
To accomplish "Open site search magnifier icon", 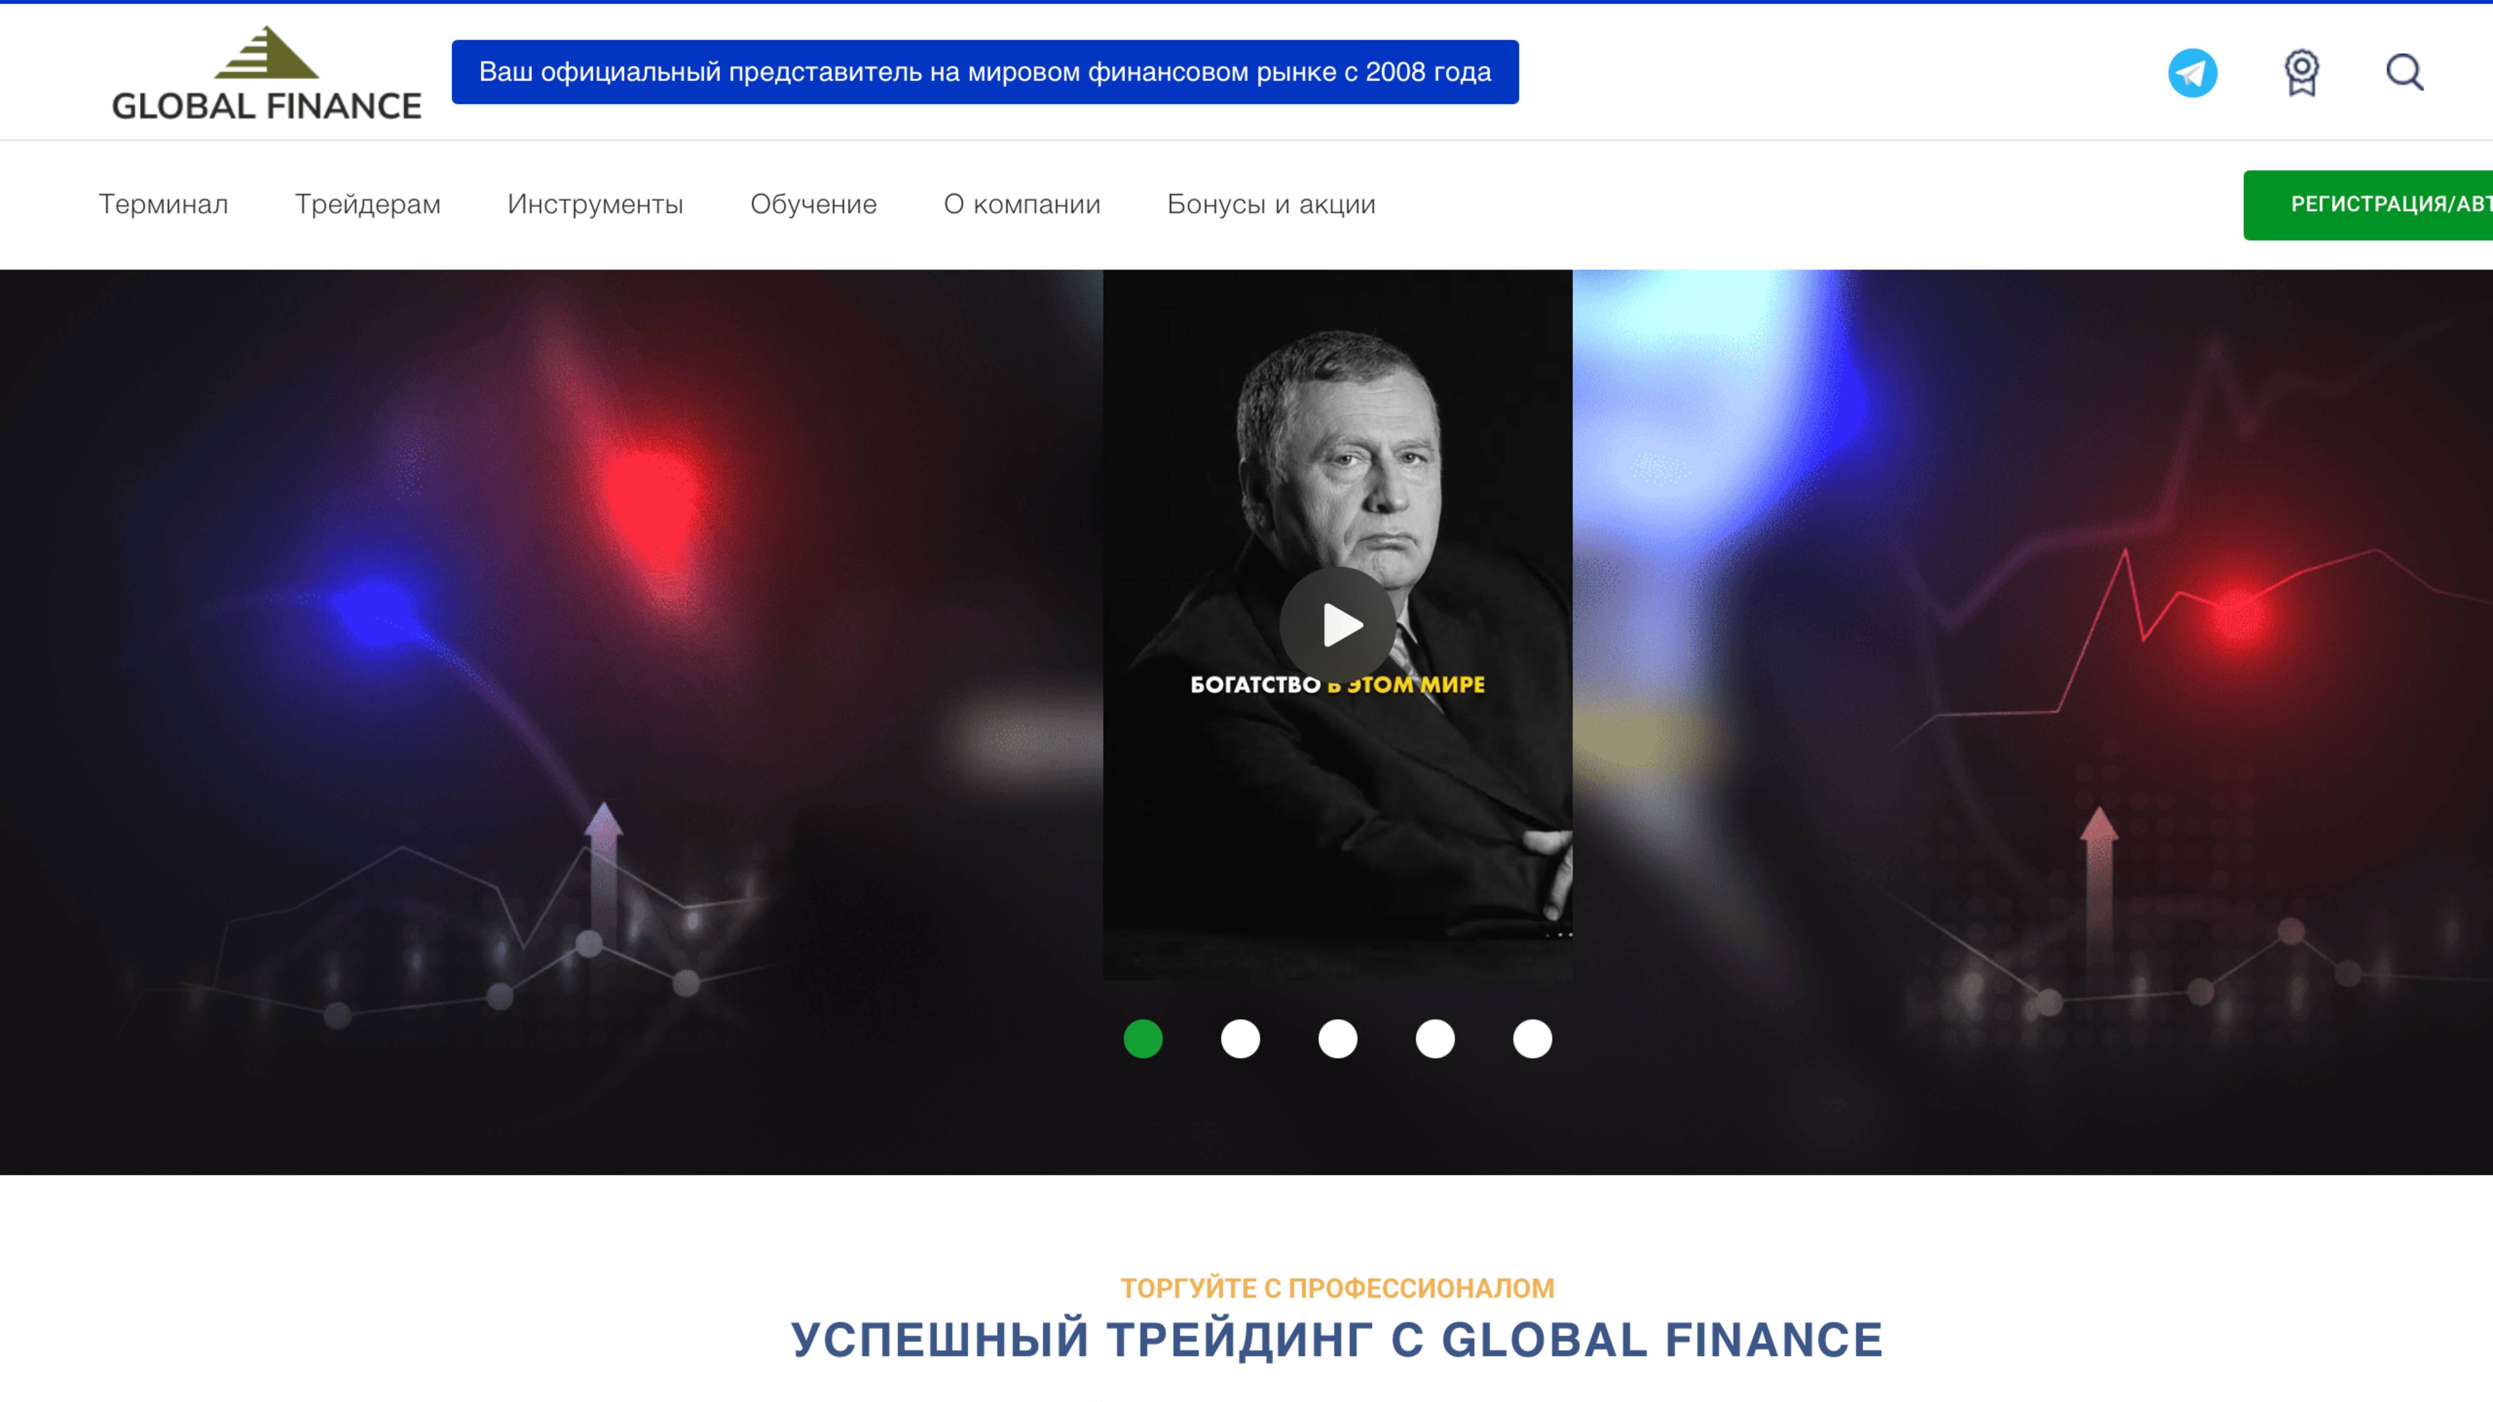I will coord(2404,73).
